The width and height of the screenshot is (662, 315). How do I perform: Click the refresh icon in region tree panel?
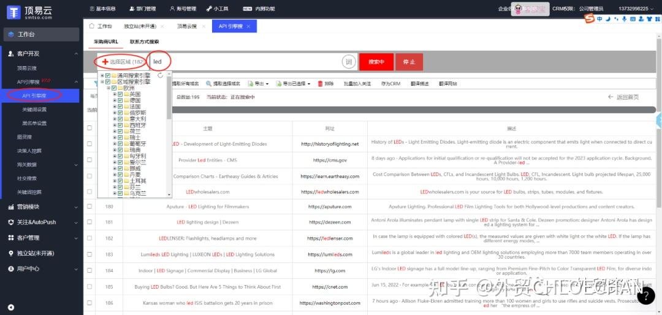pyautogui.click(x=161, y=75)
